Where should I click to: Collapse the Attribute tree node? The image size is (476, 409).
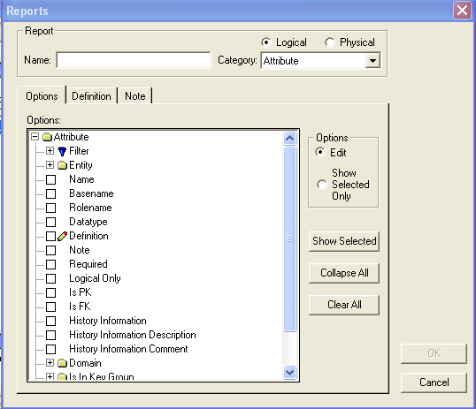tap(35, 137)
